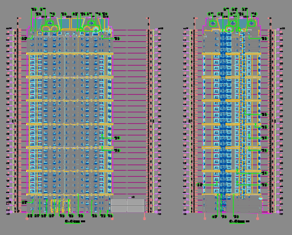The width and height of the screenshot is (292, 235).
Task: Click the underlined title below right elevation
Action: pos(239,222)
